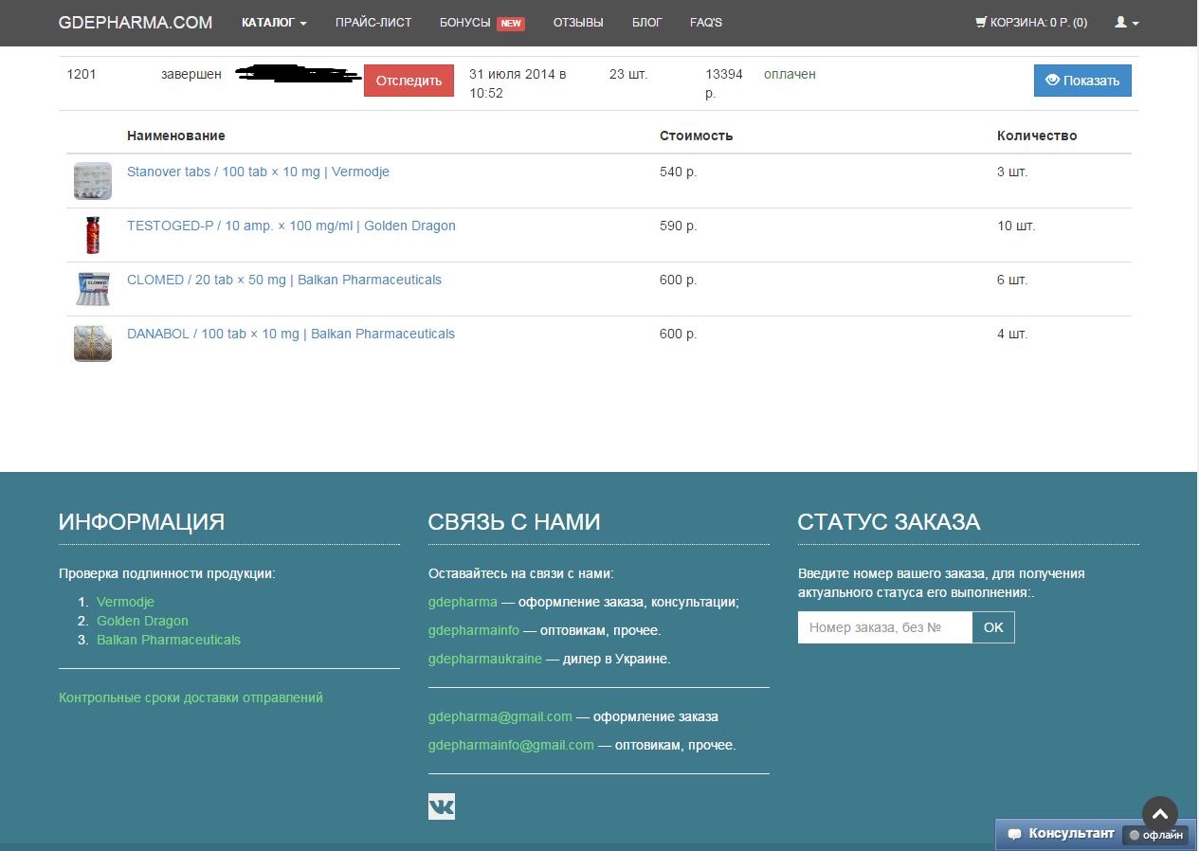Click the TESTOGED-P product image
Screen dimensions: 1199x851
[93, 234]
